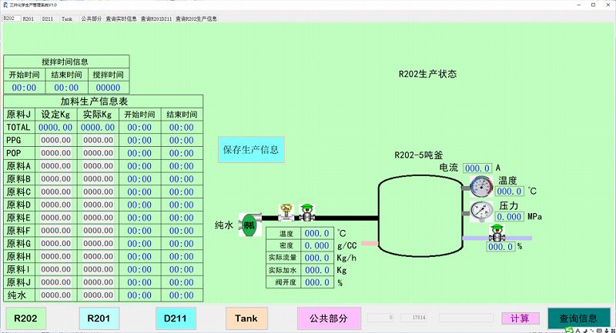
Task: Click 纯水 row 设定Kg field
Action: [x=55, y=295]
